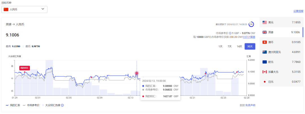This screenshot has width=305, height=114.
Task: Click the 设置提醒 link
Action: click(298, 11)
